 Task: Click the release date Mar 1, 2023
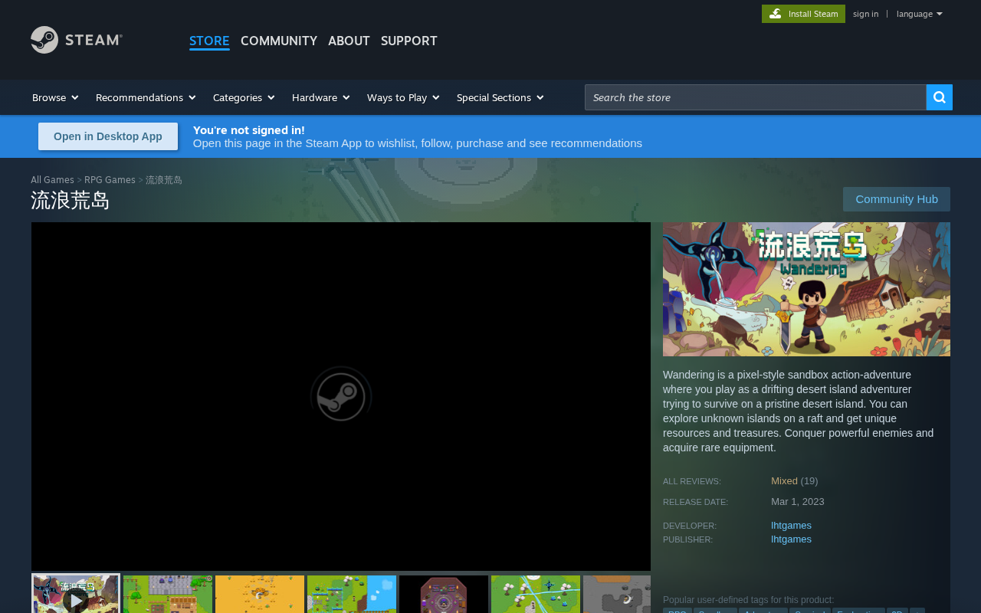[798, 502]
